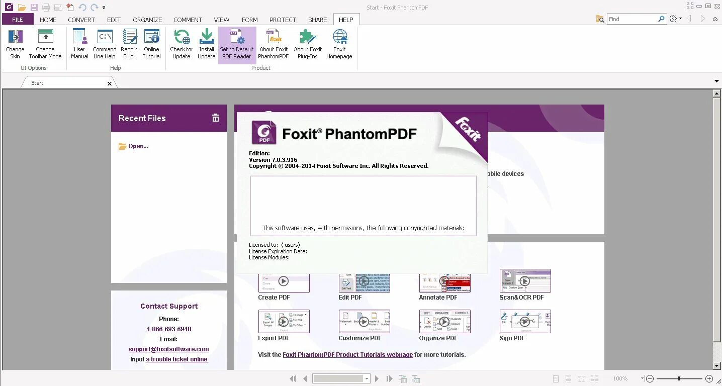Switch to the EDIT ribbon tab
Image resolution: width=722 pixels, height=386 pixels.
tap(114, 20)
